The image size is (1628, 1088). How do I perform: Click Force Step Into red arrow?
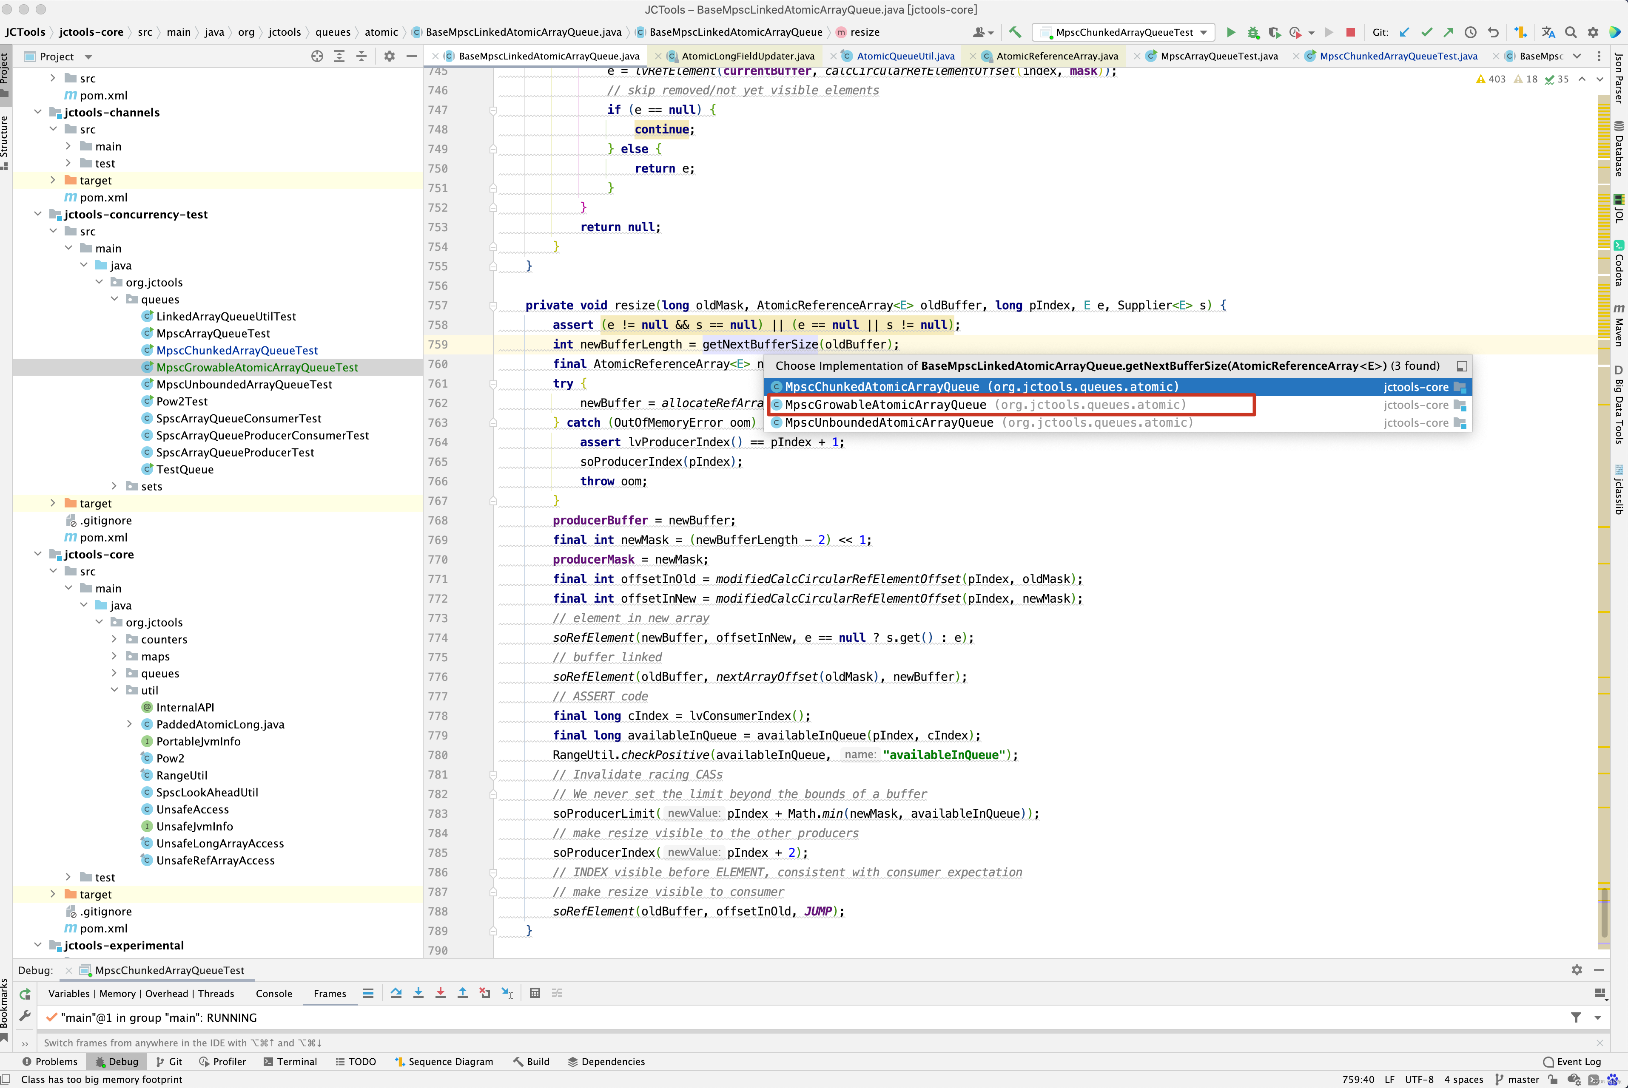tap(440, 993)
